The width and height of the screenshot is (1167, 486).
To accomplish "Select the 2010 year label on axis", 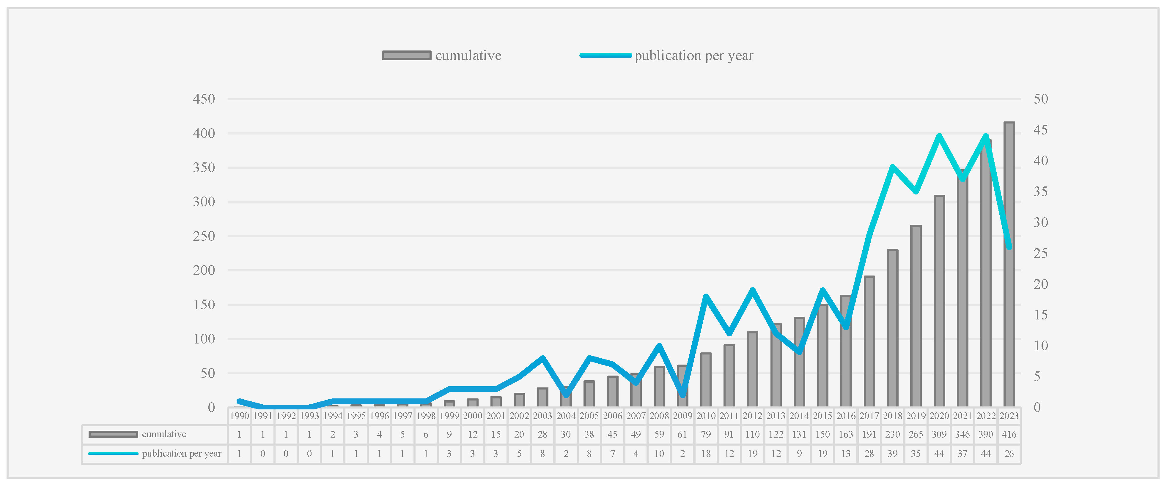I will click(x=706, y=416).
